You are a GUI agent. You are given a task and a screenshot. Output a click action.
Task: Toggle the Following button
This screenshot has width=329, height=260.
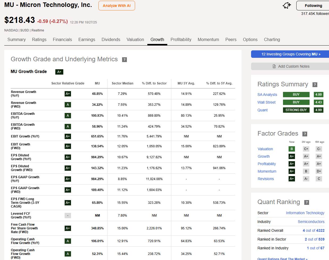coord(313,6)
